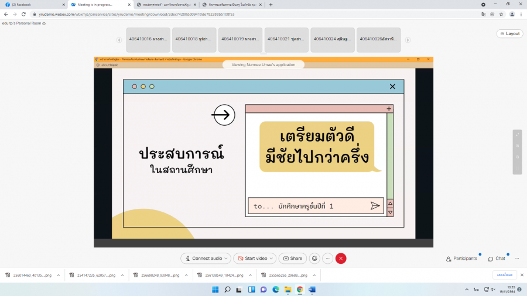Expand Start video options arrow

click(x=272, y=258)
